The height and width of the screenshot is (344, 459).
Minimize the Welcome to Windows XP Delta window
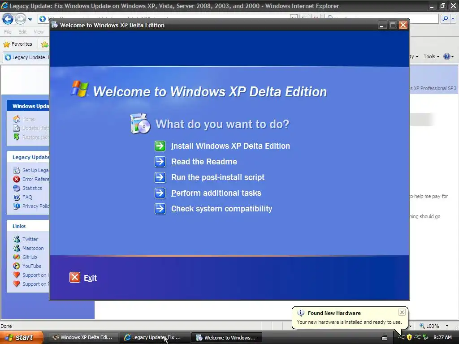click(x=381, y=25)
